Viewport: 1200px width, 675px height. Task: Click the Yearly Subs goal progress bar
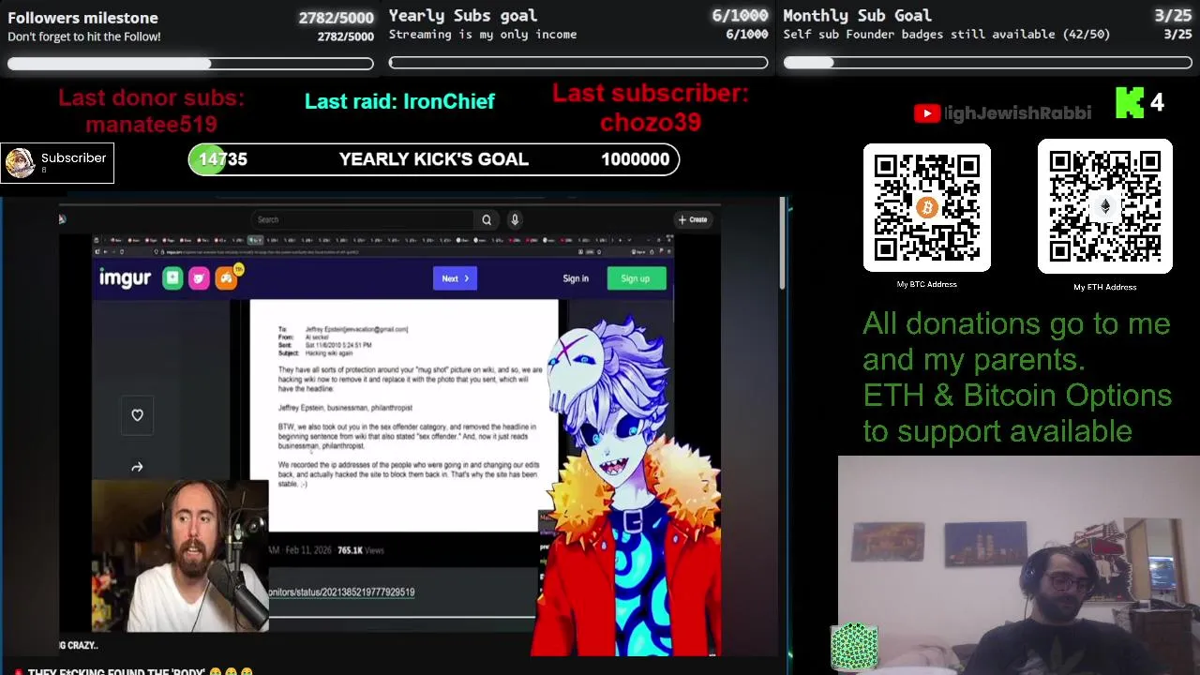coord(578,63)
